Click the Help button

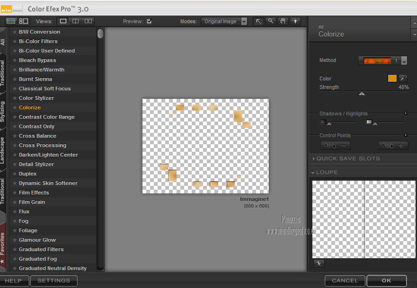(x=14, y=280)
